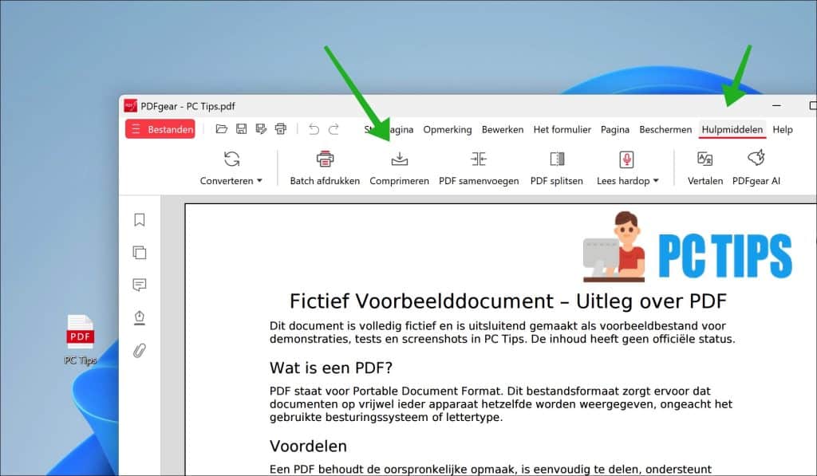Click the PDF splitsen split icon
This screenshot has width=817, height=476.
coord(557,159)
